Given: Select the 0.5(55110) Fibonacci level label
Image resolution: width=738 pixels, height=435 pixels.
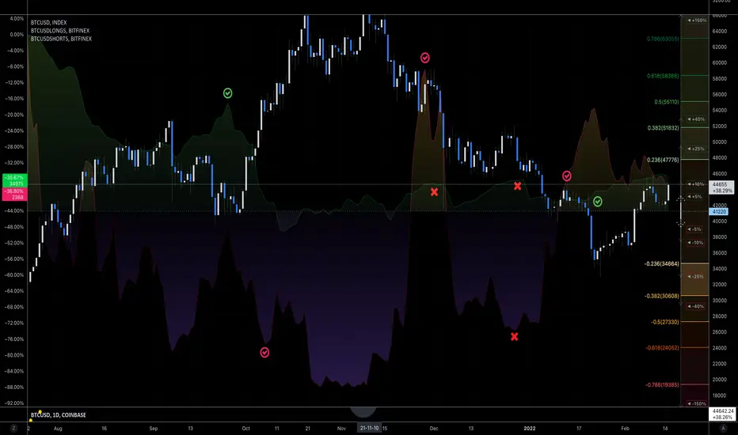Looking at the screenshot, I should coord(667,101).
